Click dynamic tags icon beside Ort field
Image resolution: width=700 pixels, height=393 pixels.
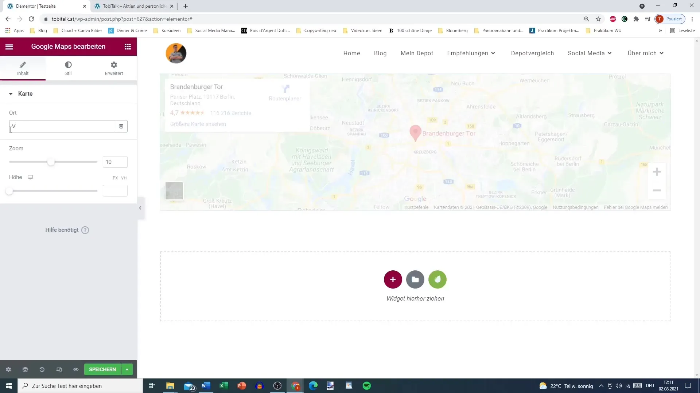pyautogui.click(x=121, y=126)
